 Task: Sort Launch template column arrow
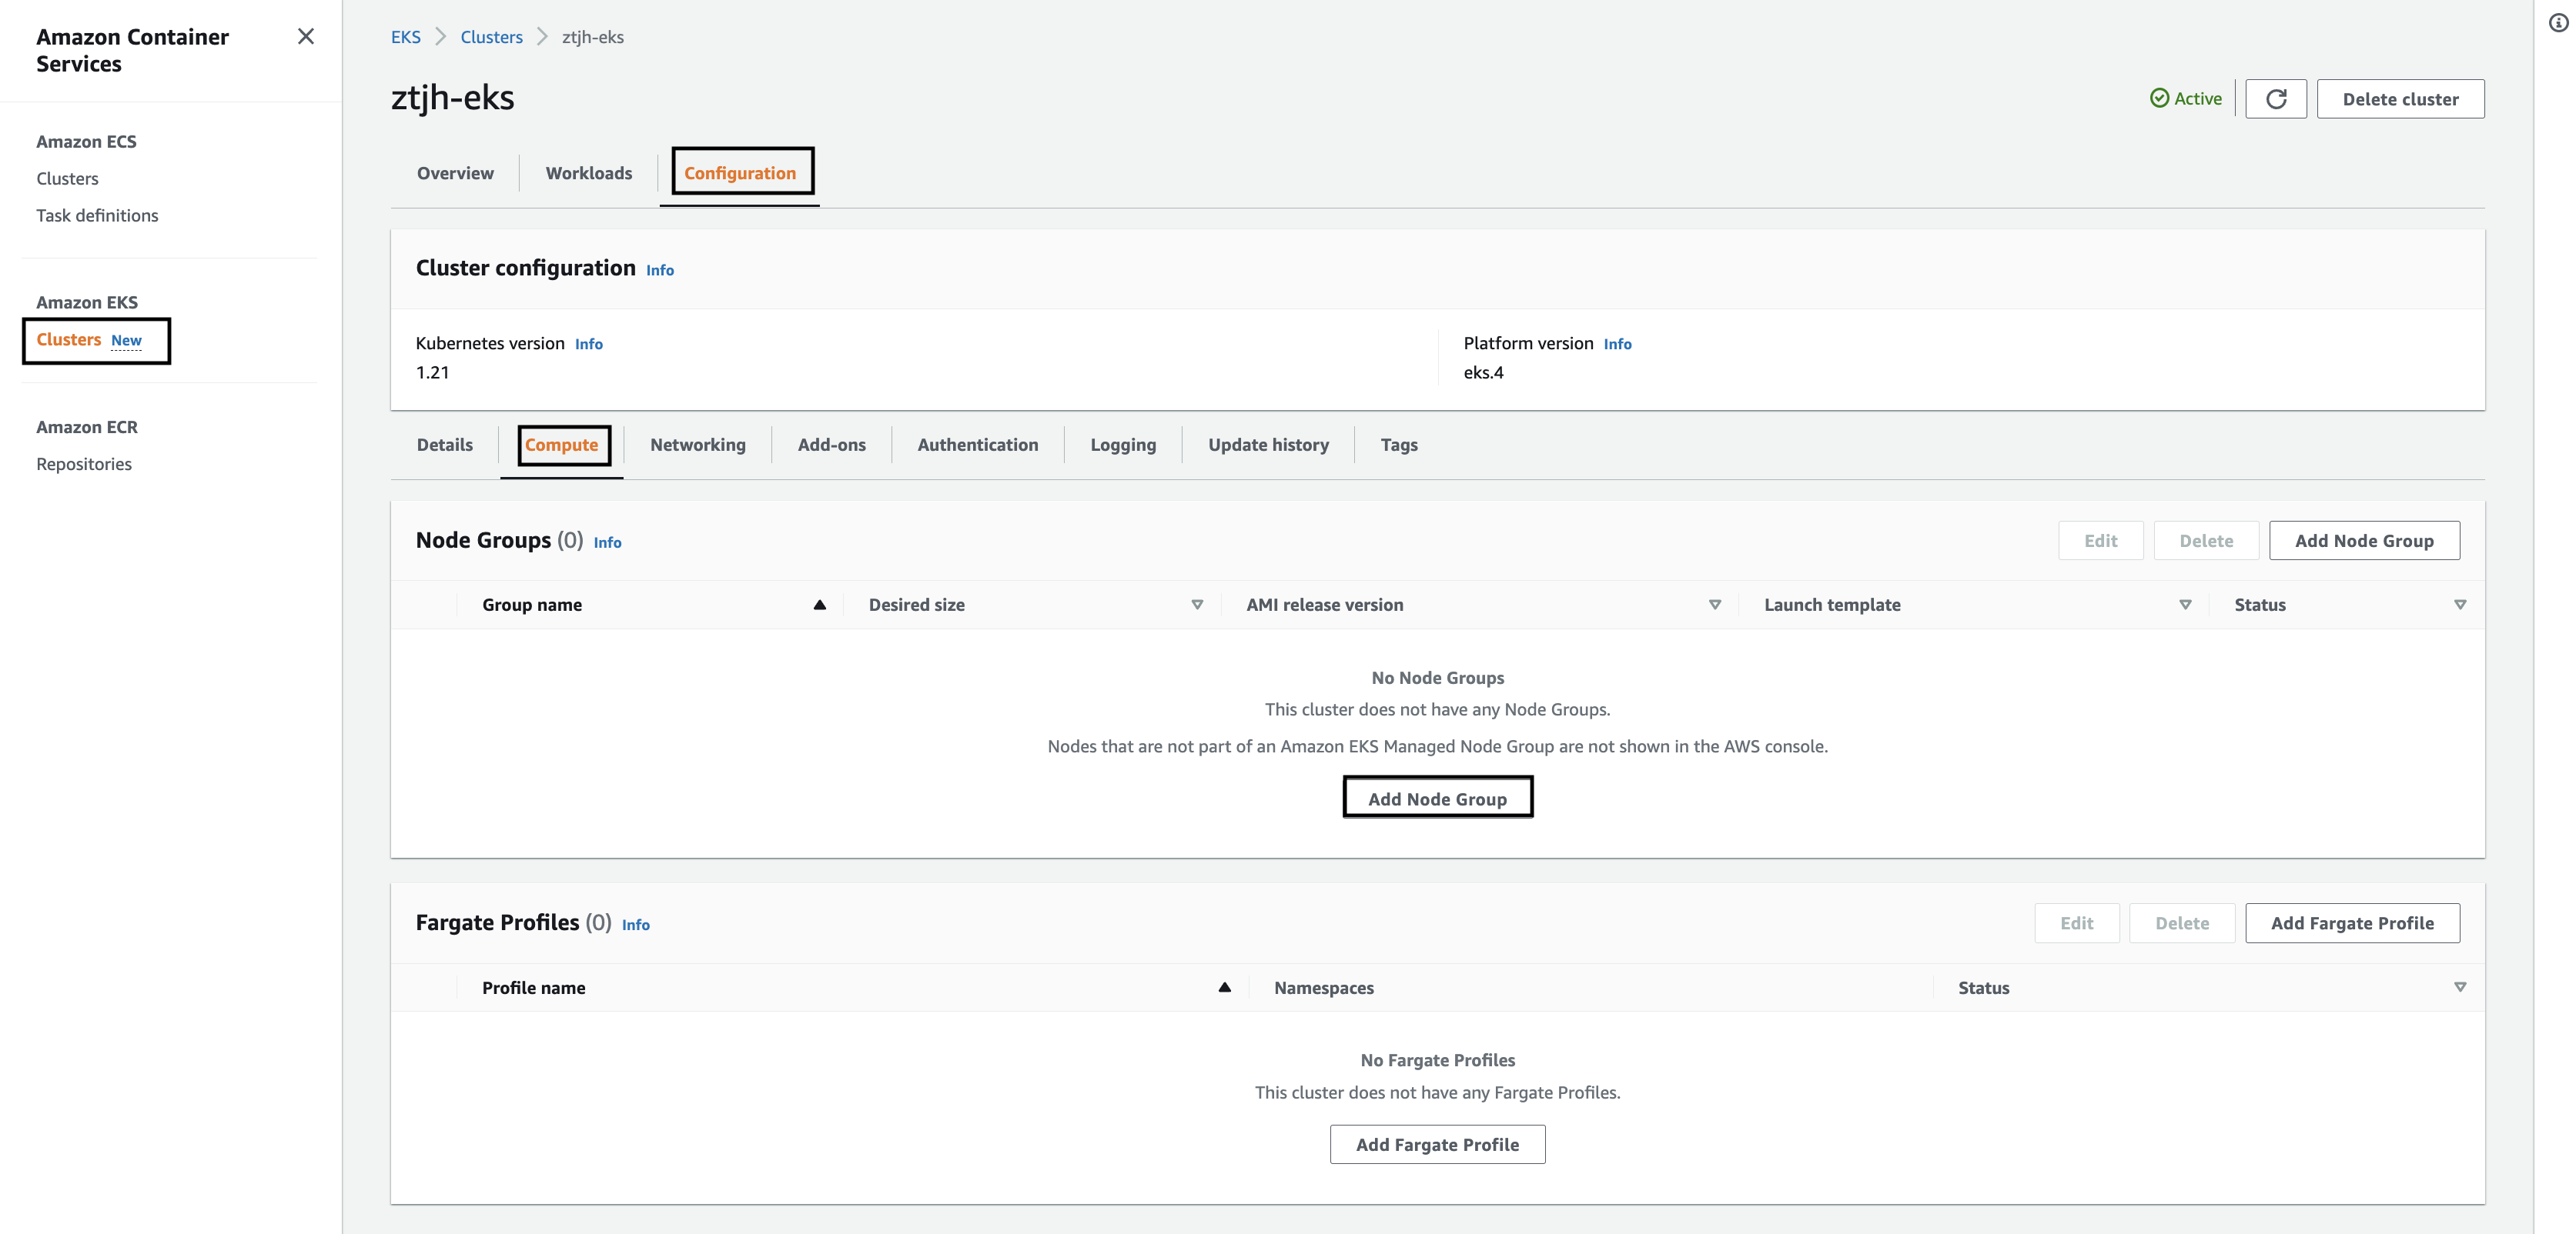pyautogui.click(x=2185, y=605)
